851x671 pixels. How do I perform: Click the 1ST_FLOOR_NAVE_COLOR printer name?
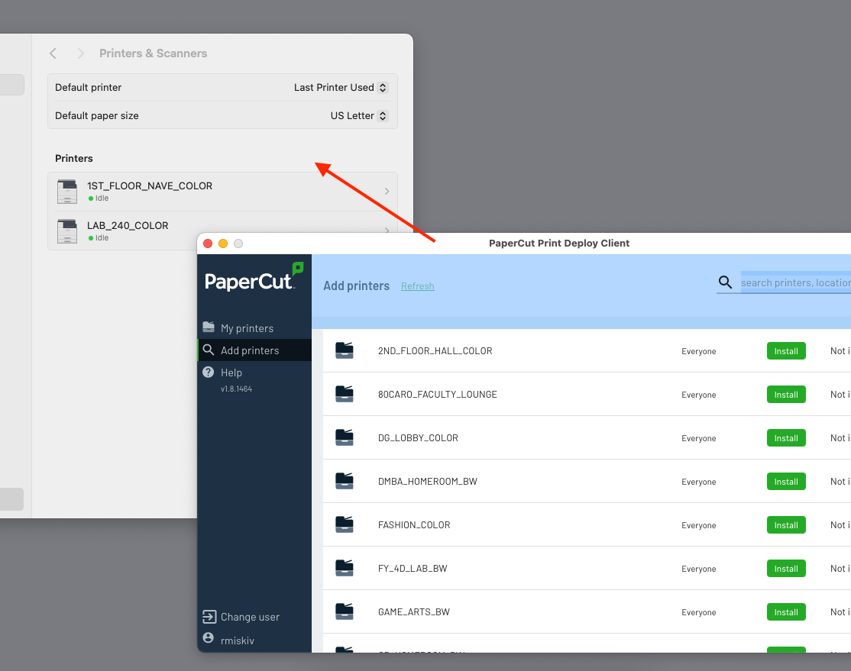pos(150,185)
